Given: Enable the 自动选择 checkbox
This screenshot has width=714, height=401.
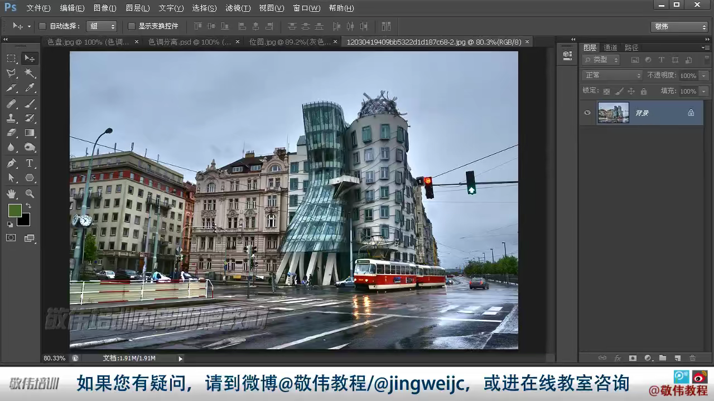Looking at the screenshot, I should click(42, 26).
